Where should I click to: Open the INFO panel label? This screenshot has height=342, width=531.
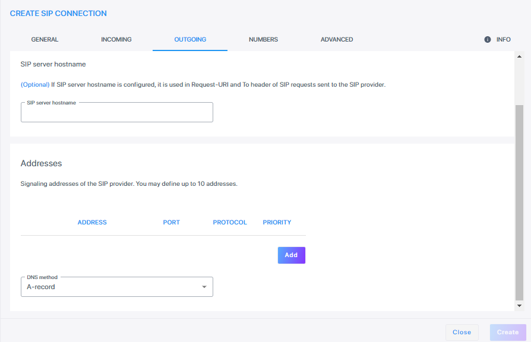coord(503,40)
